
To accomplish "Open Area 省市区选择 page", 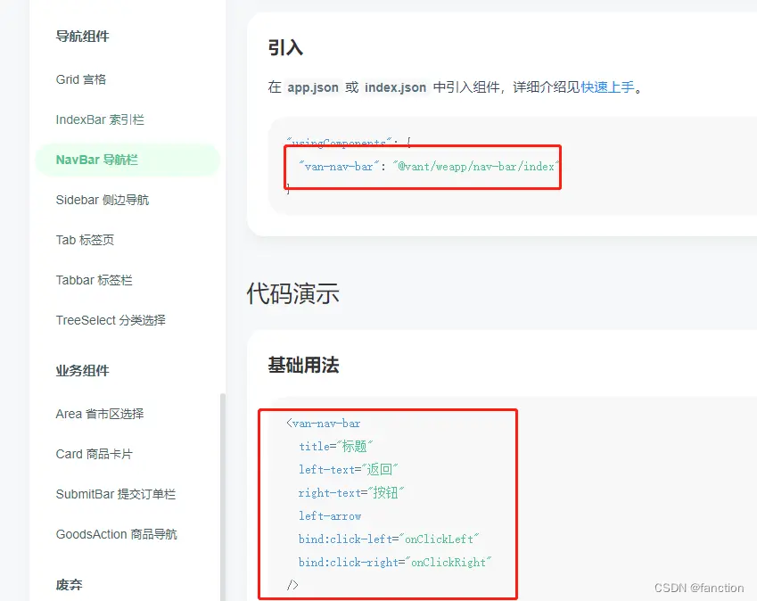I will pyautogui.click(x=100, y=414).
